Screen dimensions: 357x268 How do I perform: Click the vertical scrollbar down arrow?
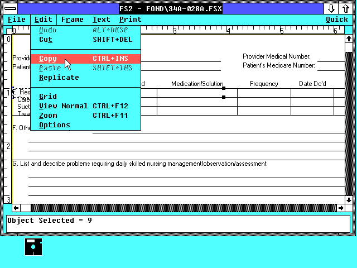click(x=349, y=200)
